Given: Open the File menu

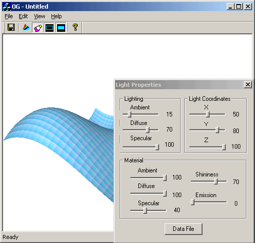Looking at the screenshot, I should (9, 16).
